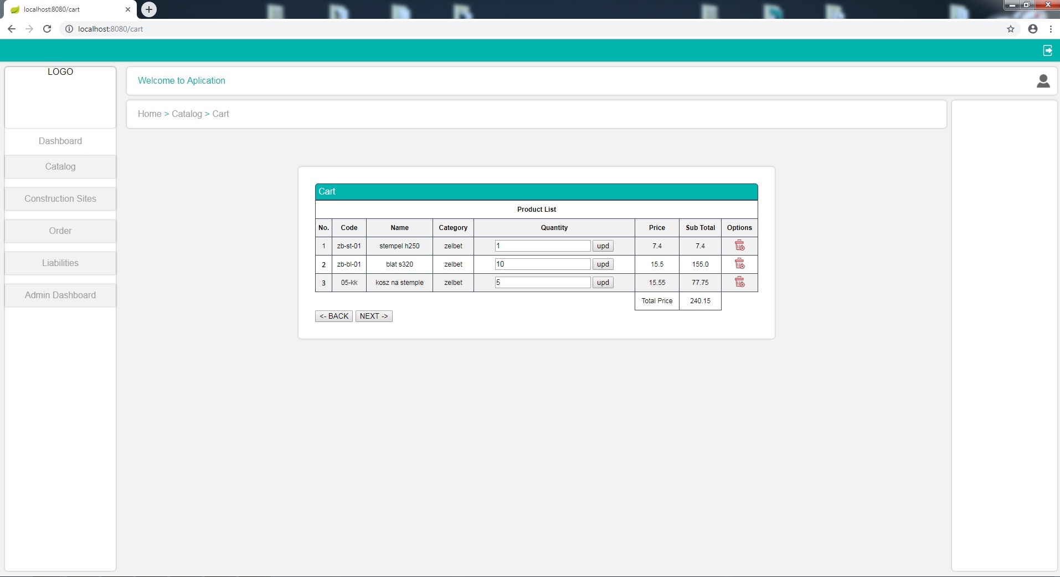Click the product code 05-kk

(349, 282)
